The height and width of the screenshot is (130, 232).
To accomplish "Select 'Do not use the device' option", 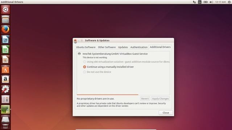I will click(97, 72).
